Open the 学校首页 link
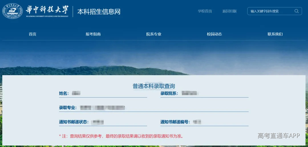The width and height of the screenshot is (308, 147). pos(205,11)
